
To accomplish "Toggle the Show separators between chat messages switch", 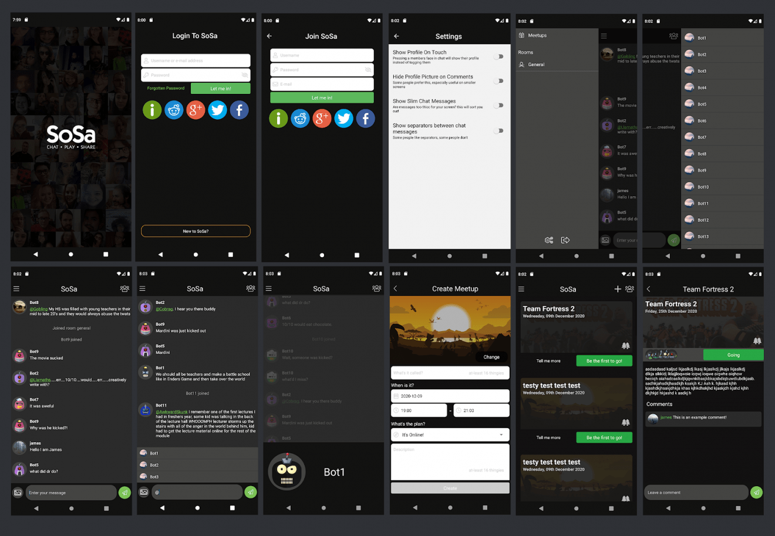I will pyautogui.click(x=498, y=131).
